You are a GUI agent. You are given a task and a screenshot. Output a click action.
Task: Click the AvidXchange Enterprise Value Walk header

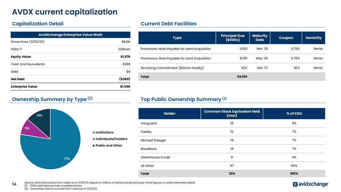70,35
